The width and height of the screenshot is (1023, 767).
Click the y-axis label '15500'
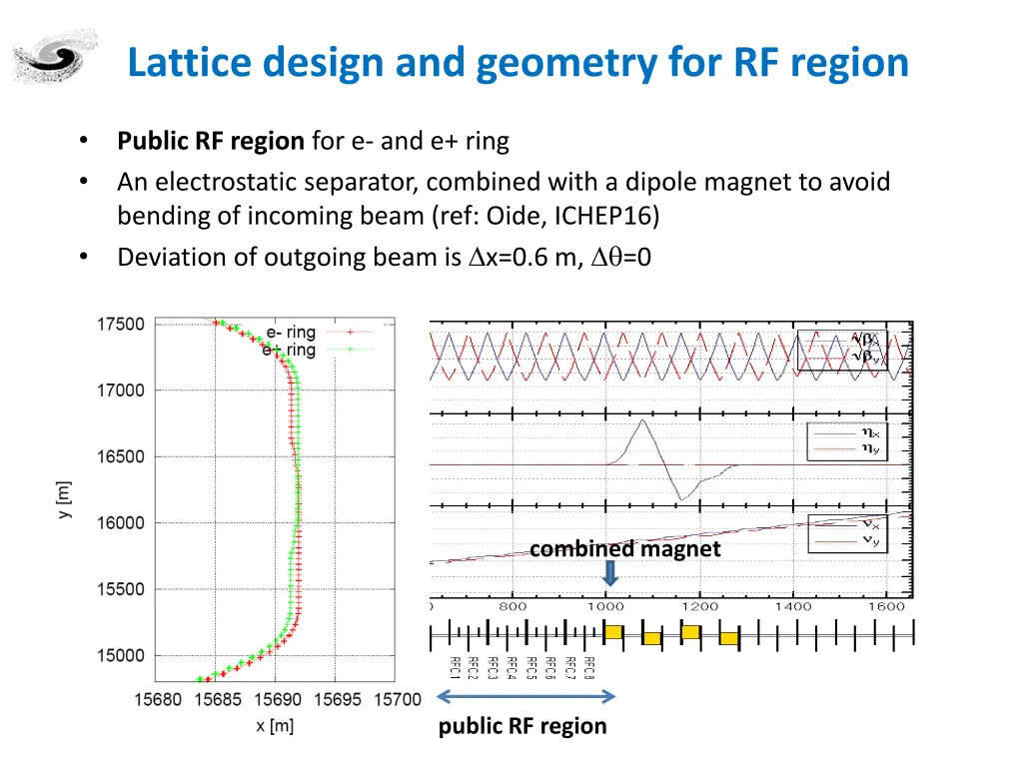click(121, 589)
